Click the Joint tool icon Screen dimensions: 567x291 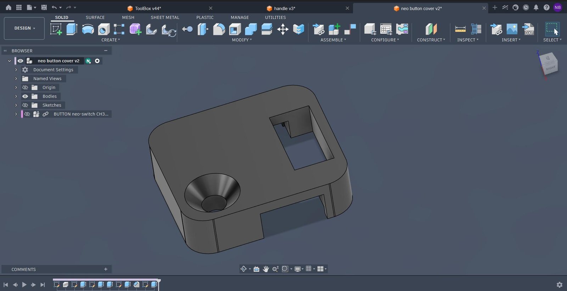[350, 29]
